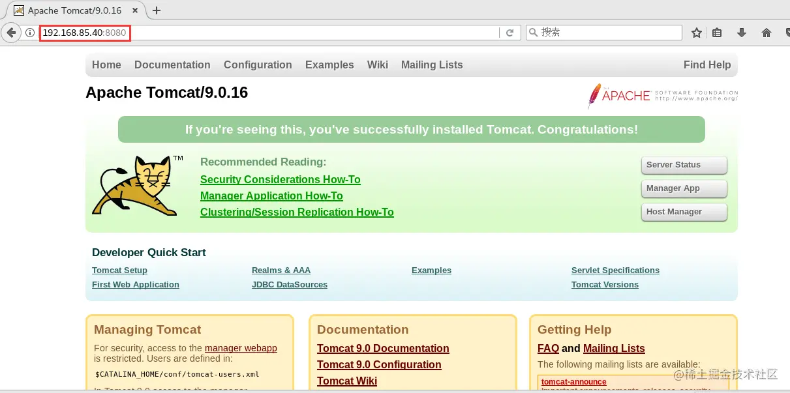The image size is (790, 393).
Task: Select the Apache Tomcat/9.0.16 browser tab
Action: point(74,10)
